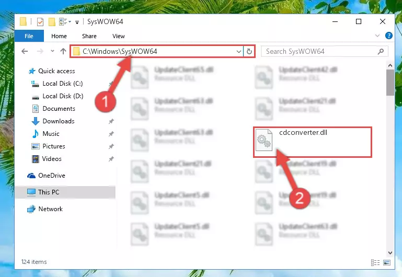Go back with the Back arrow
The width and height of the screenshot is (402, 277).
25,51
